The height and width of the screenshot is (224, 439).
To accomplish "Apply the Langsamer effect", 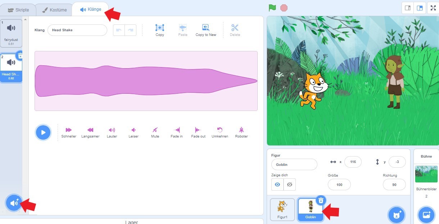I will click(x=90, y=132).
